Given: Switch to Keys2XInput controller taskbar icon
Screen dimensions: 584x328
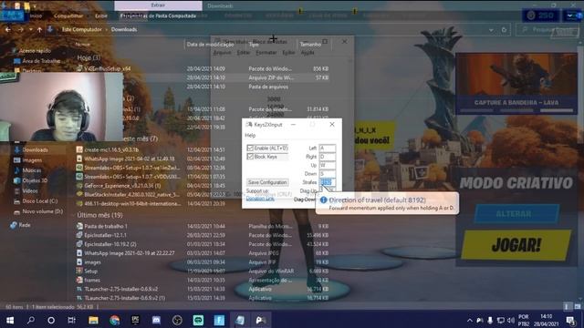Looking at the screenshot, I should pyautogui.click(x=261, y=320).
